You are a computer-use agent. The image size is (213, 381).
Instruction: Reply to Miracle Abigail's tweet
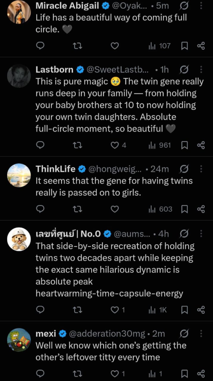(40, 46)
